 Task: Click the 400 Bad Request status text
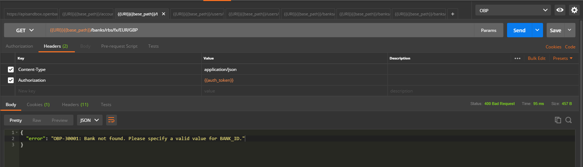click(500, 104)
